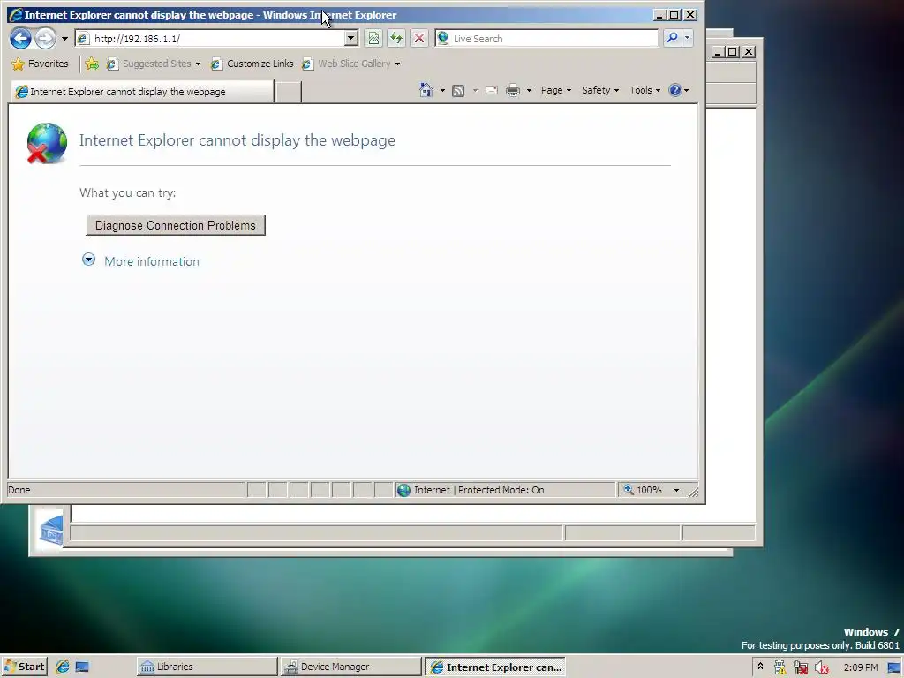
Task: Click the Forward navigation arrow button
Action: (x=45, y=39)
